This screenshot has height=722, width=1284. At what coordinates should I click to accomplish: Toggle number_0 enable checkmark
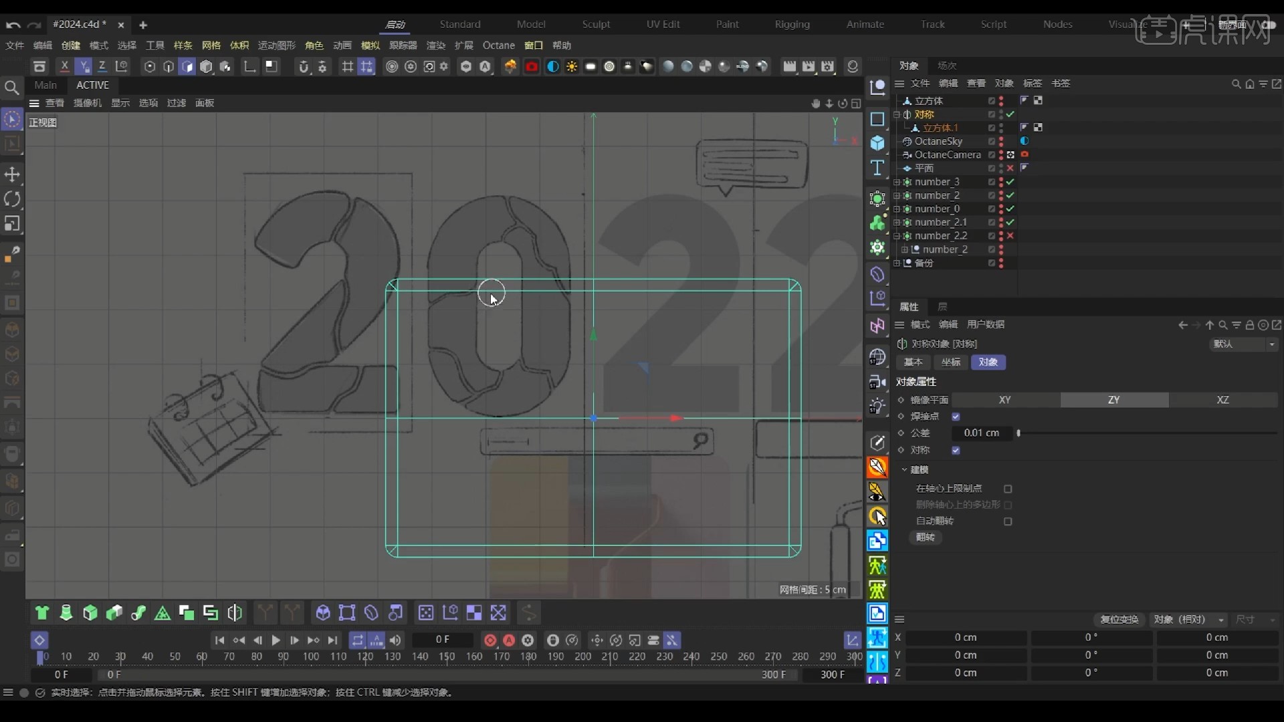[1010, 209]
